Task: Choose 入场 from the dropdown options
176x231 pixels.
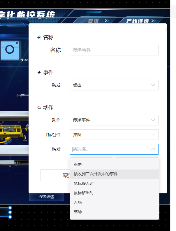Action: pyautogui.click(x=78, y=202)
